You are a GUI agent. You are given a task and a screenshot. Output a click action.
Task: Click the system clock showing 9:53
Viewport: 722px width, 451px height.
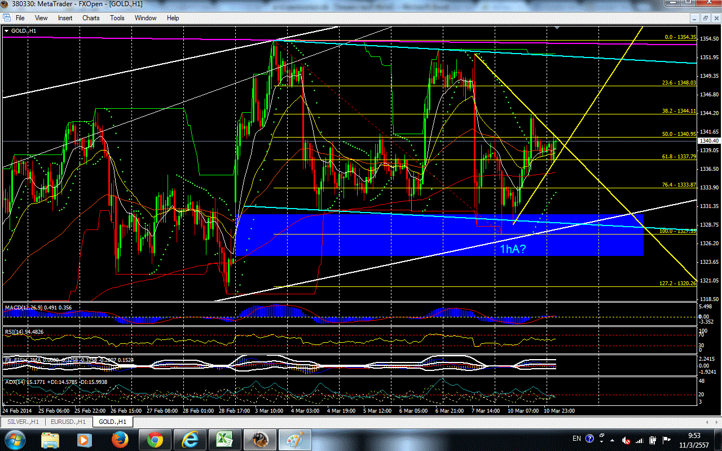coord(695,439)
